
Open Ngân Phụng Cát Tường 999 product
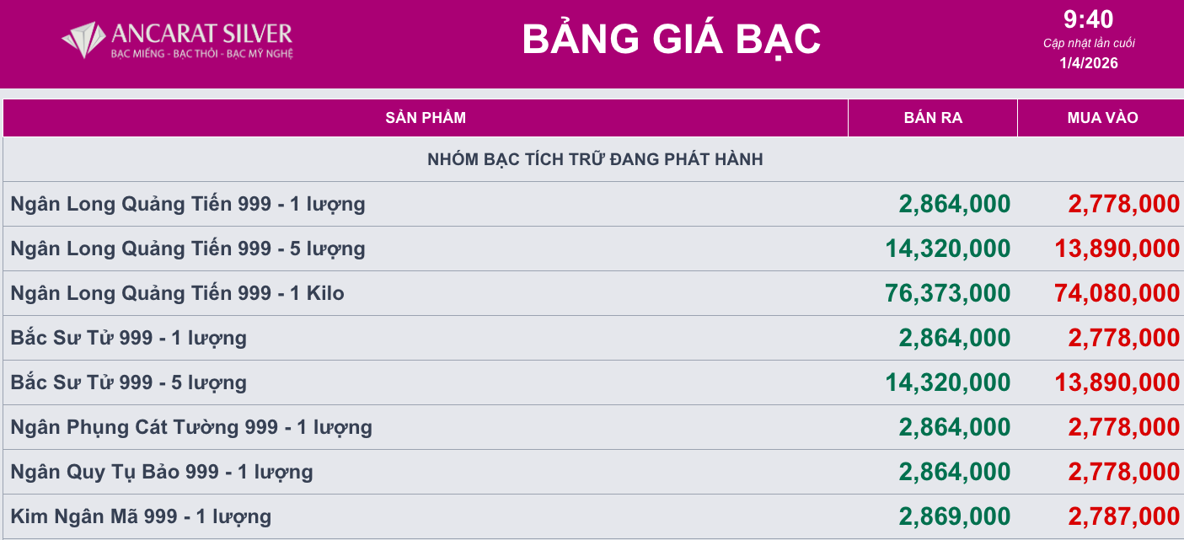(x=191, y=427)
